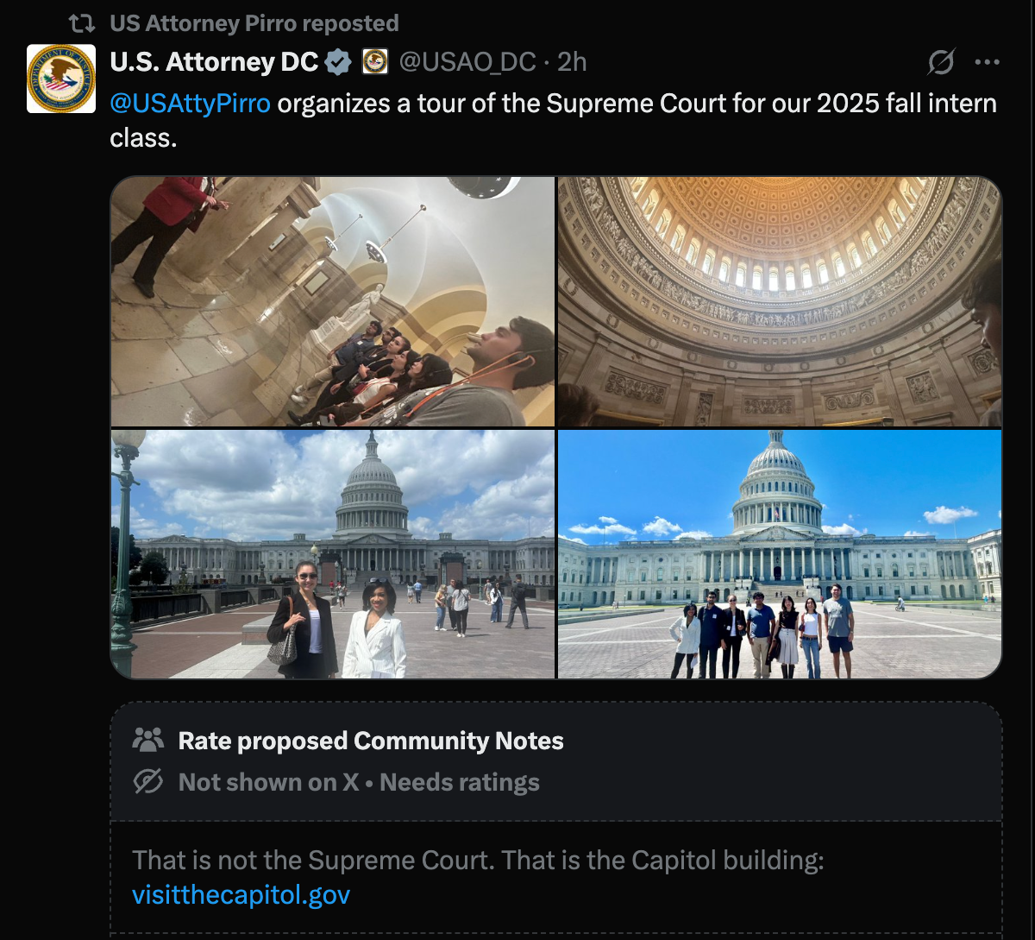
Task: Click the repost arrows icon above the tweet
Action: coord(83,23)
